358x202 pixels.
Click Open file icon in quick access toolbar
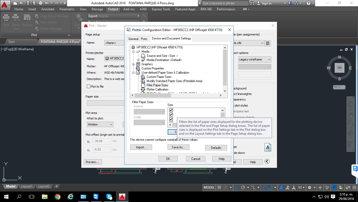tap(21, 3)
